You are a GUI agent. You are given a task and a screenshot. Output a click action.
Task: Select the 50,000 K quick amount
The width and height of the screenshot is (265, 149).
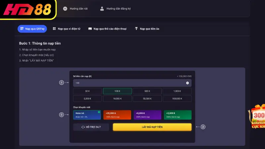tap(147, 99)
